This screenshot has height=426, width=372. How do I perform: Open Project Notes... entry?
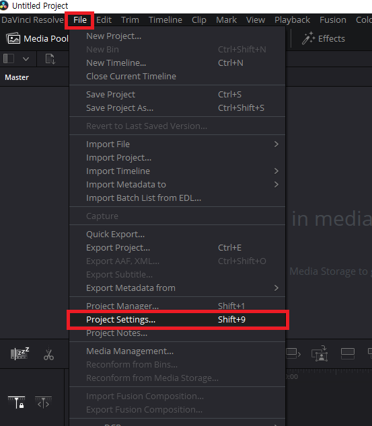point(178,333)
